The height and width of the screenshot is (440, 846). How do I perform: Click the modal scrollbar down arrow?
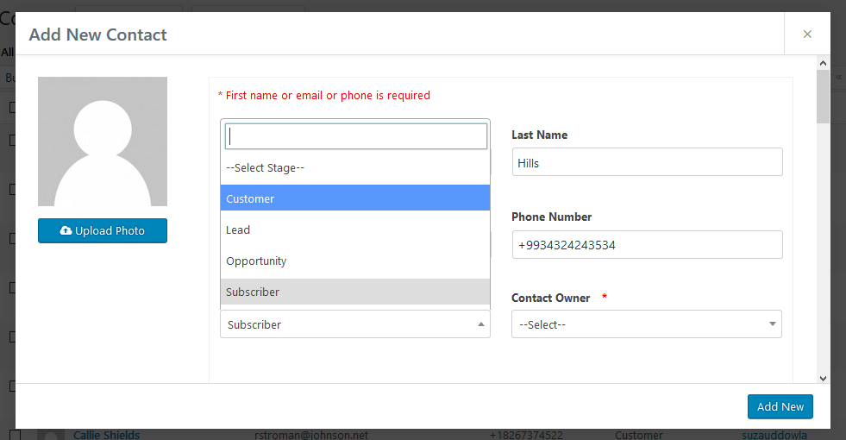tap(823, 379)
